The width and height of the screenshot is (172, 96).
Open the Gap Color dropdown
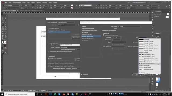point(119,47)
